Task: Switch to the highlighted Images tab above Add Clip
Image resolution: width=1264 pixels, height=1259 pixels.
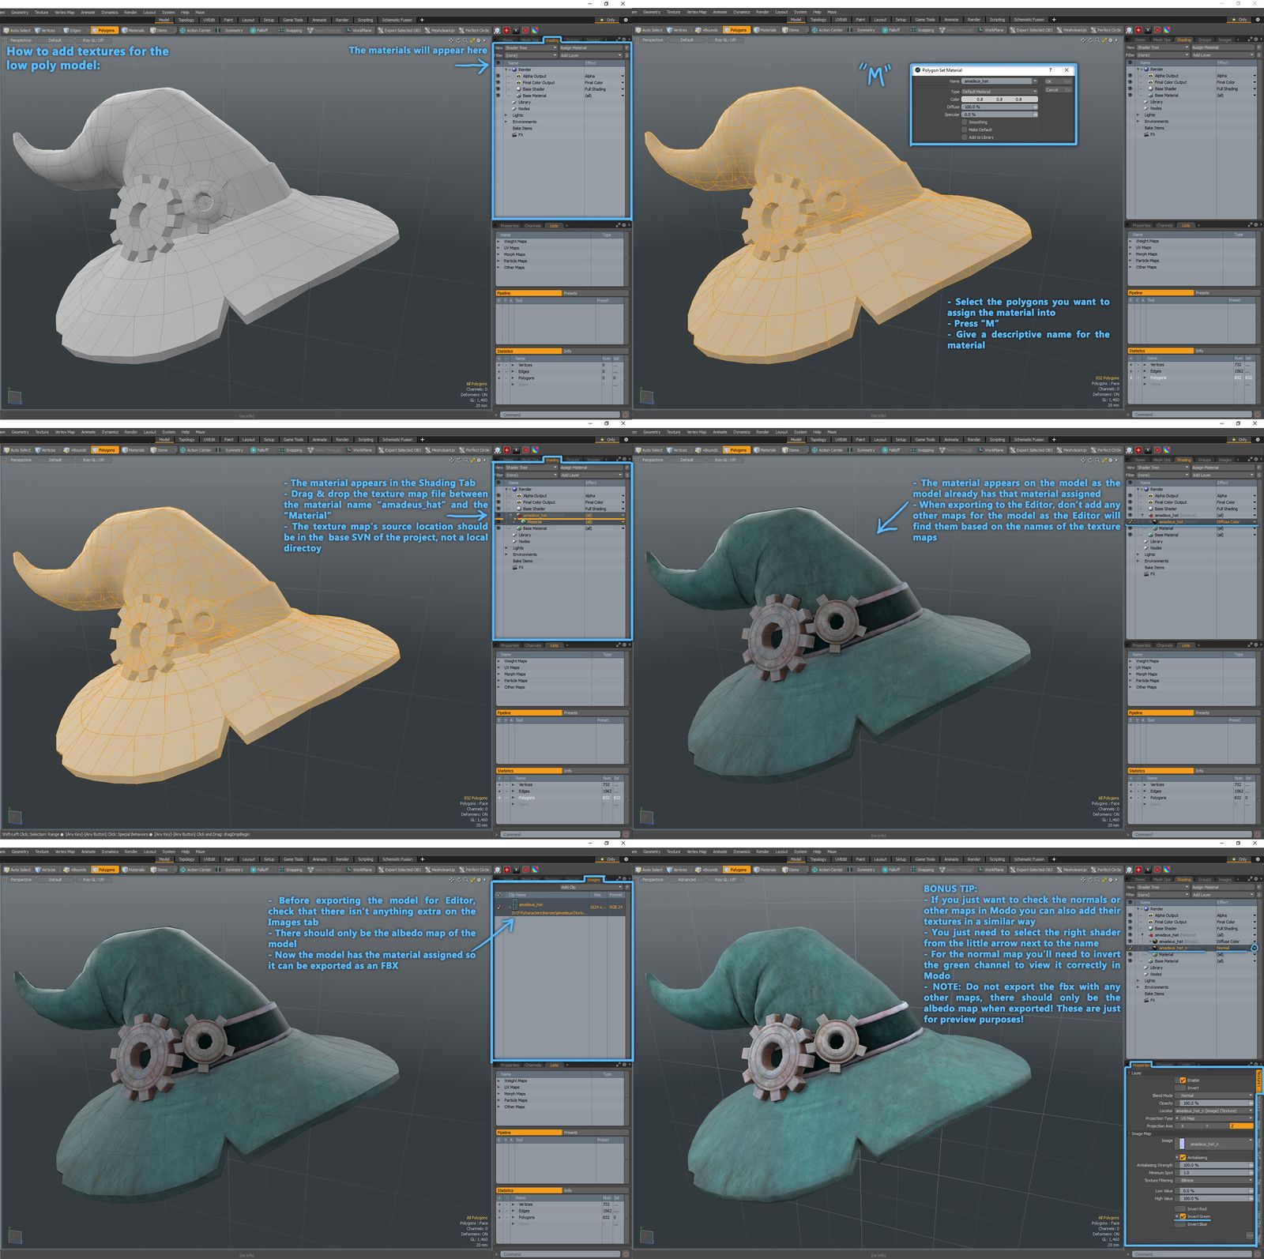Action: 594,879
